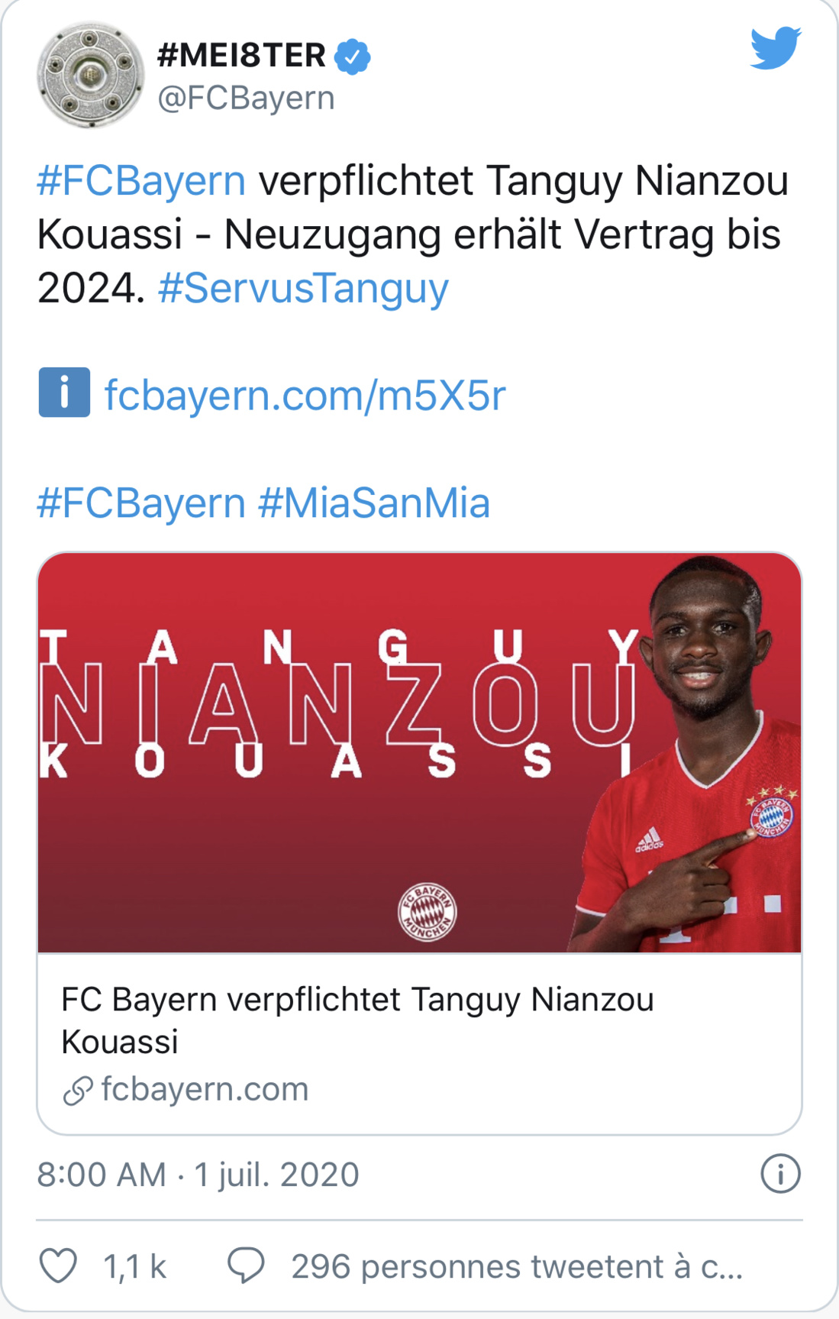Open the FC Bayern profile avatar
Screen dimensions: 839x1319
[x=89, y=73]
